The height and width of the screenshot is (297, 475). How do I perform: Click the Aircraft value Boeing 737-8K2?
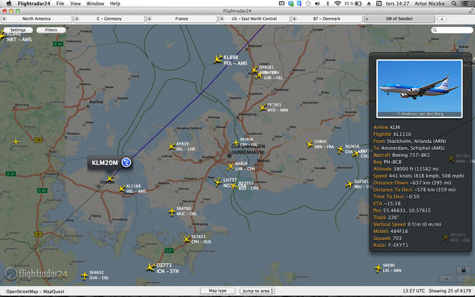[x=411, y=155]
